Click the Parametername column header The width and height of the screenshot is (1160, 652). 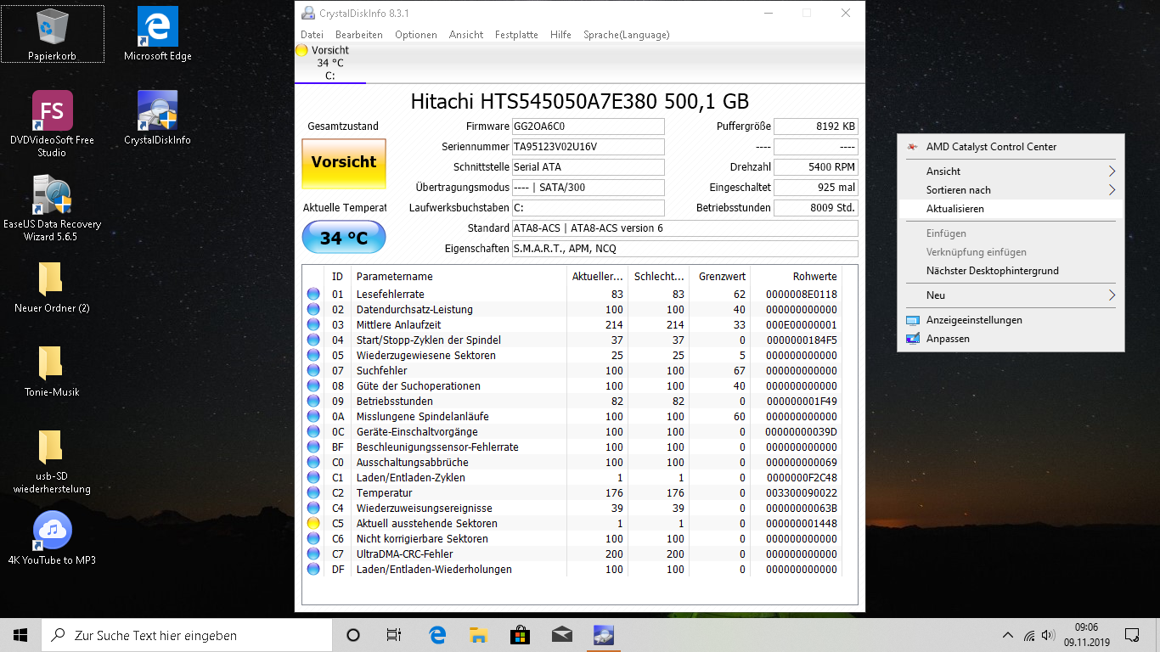point(459,277)
